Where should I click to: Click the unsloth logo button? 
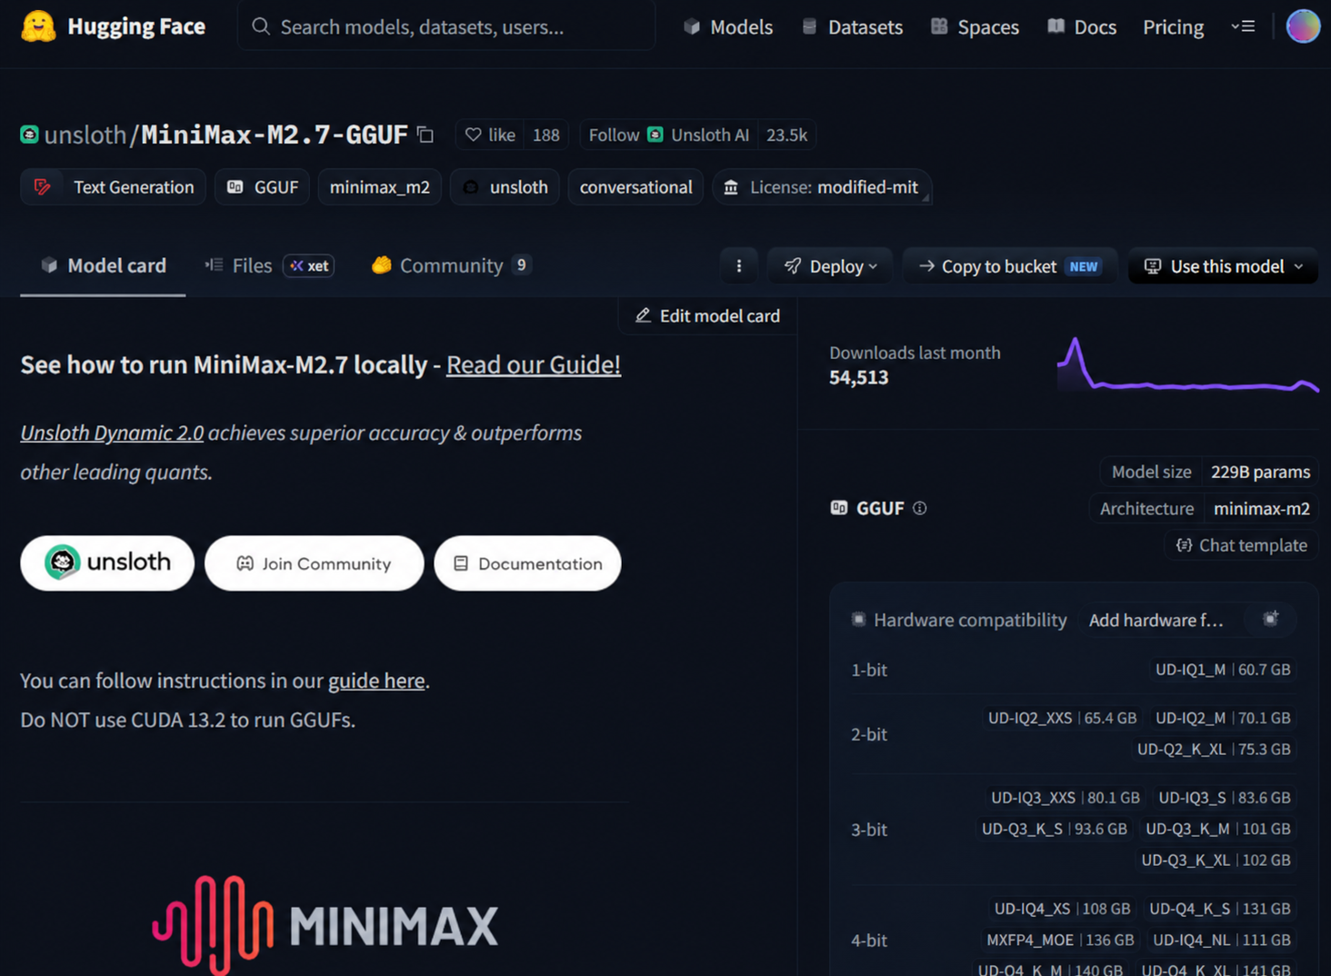(107, 563)
